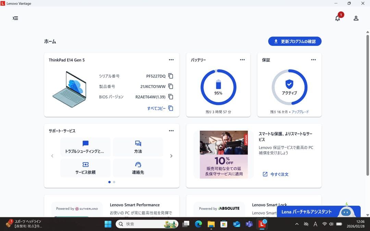
Task: Open the volume speaker tray icon
Action: click(x=331, y=224)
